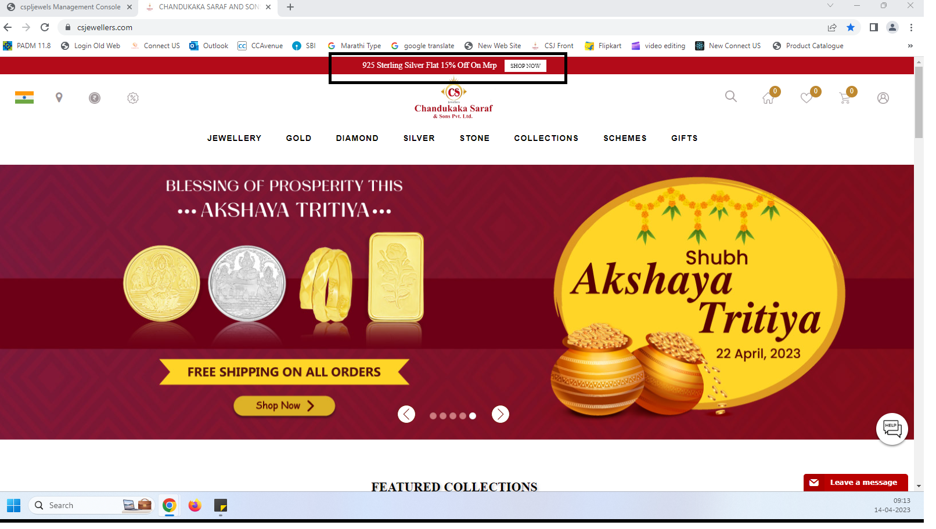Viewport: 936px width, 529px height.
Task: Select the third carousel slide dot
Action: click(x=453, y=416)
